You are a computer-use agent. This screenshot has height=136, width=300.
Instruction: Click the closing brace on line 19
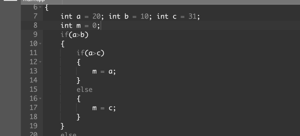pos(62,126)
